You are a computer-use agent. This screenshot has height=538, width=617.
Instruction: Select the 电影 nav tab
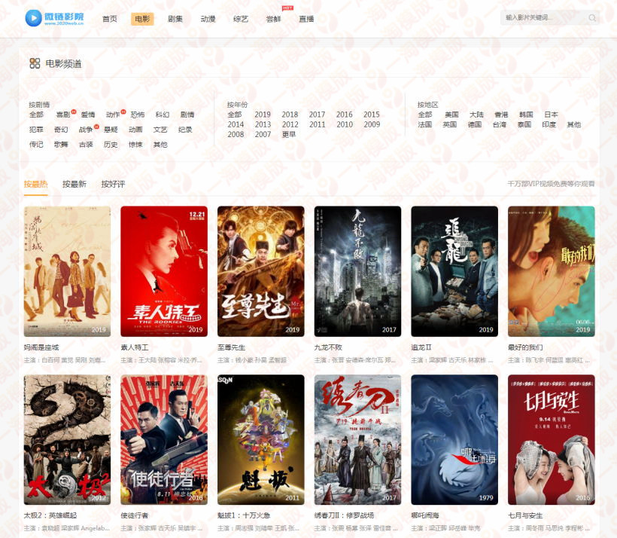[142, 19]
